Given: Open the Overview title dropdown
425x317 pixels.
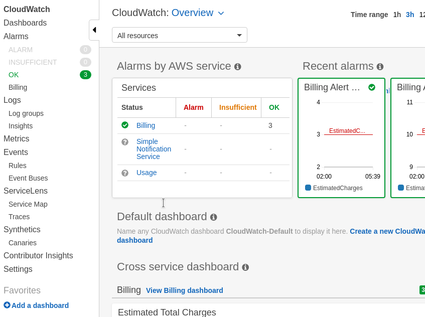Looking at the screenshot, I should click(193, 13).
